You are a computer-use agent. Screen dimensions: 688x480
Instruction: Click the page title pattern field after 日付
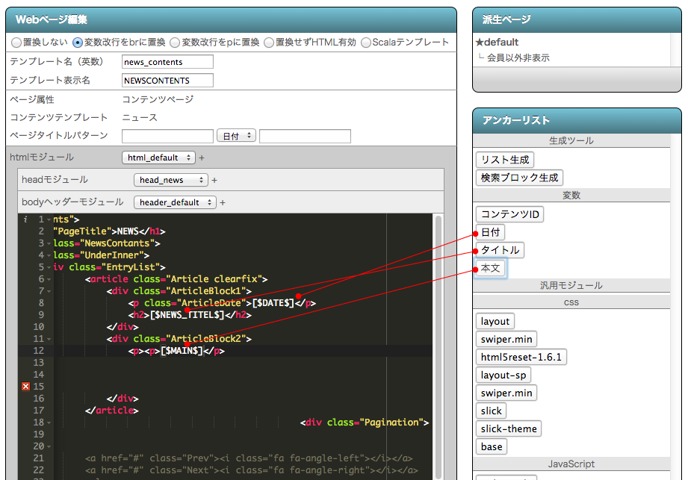tap(305, 136)
